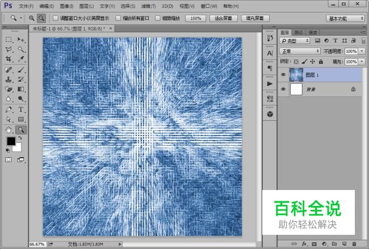Screen dimensions: 369x249
Task: Click the Zoom In magnifier option
Action: pos(32,18)
